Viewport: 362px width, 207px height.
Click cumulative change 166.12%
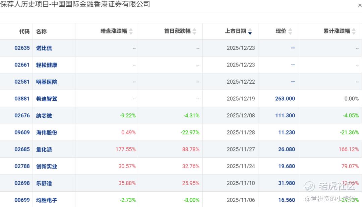349,149
